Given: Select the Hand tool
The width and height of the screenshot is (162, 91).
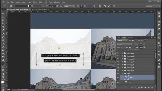Looking at the screenshot, I should pos(3,74).
